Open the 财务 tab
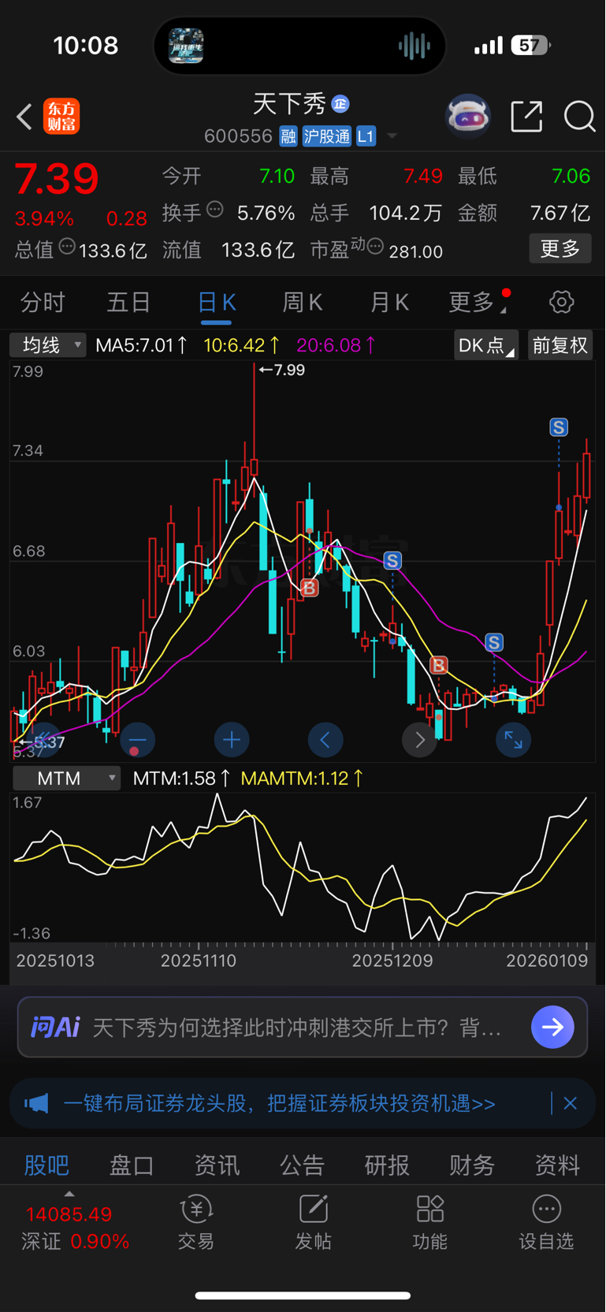This screenshot has width=606, height=1312. click(472, 1165)
